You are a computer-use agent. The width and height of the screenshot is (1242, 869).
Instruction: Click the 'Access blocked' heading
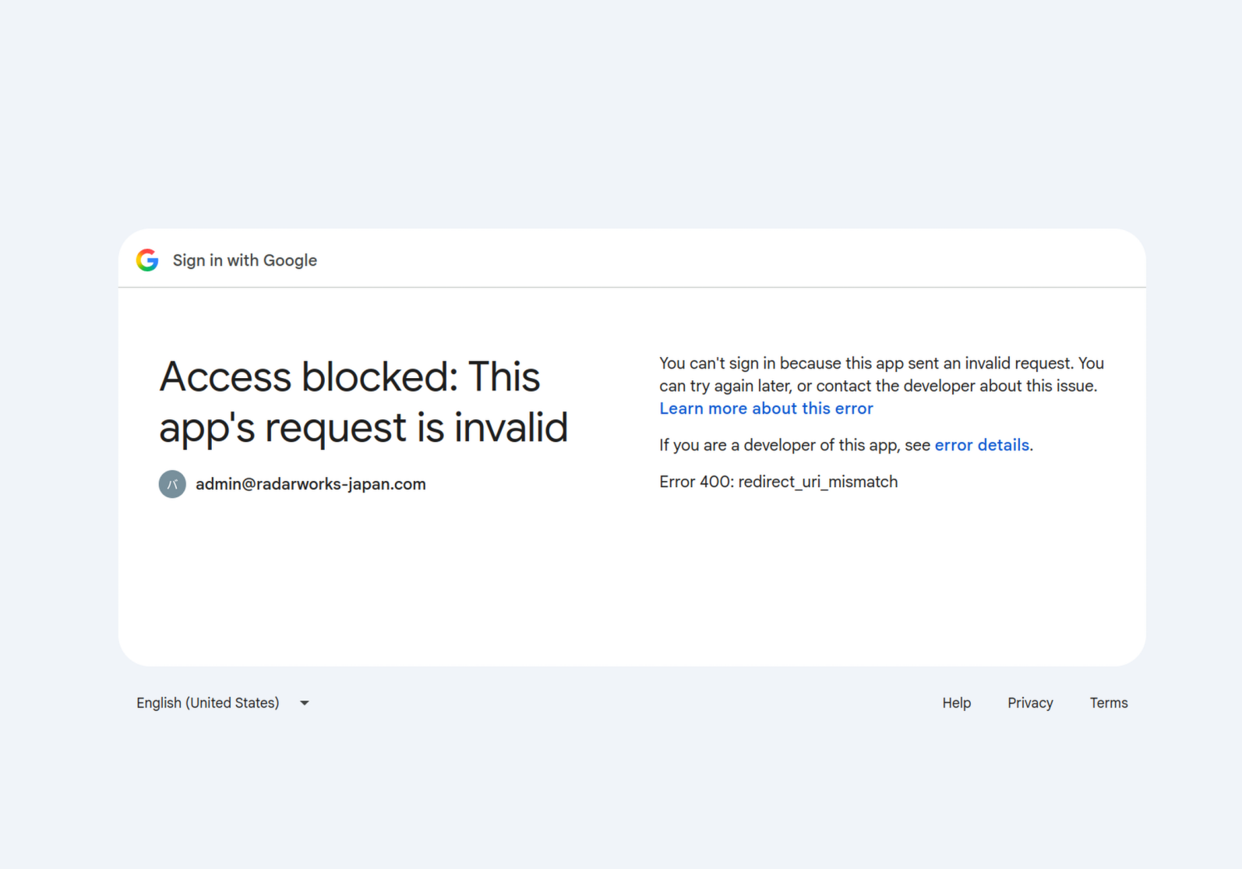364,402
